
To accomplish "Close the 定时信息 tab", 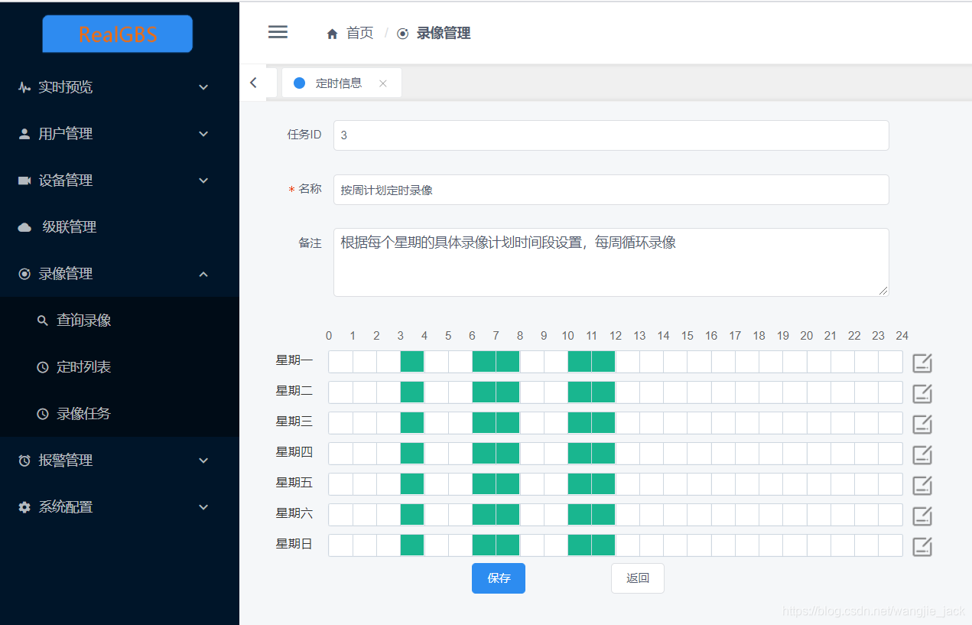I will [x=383, y=83].
